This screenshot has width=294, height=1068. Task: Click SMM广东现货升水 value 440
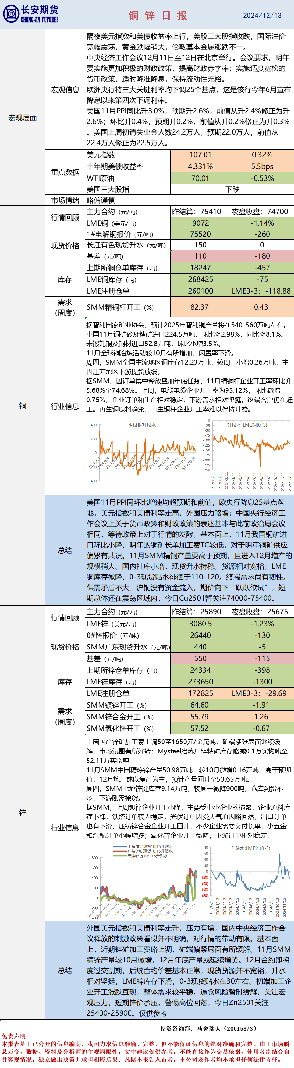click(x=200, y=647)
